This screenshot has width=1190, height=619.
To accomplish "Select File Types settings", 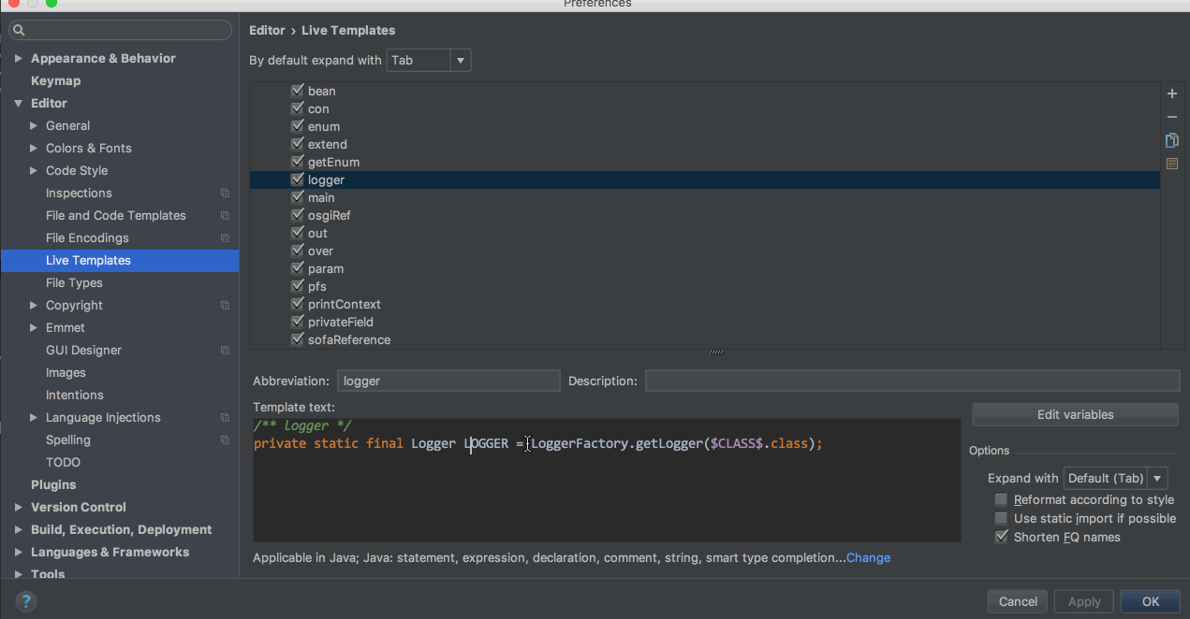I will (74, 283).
